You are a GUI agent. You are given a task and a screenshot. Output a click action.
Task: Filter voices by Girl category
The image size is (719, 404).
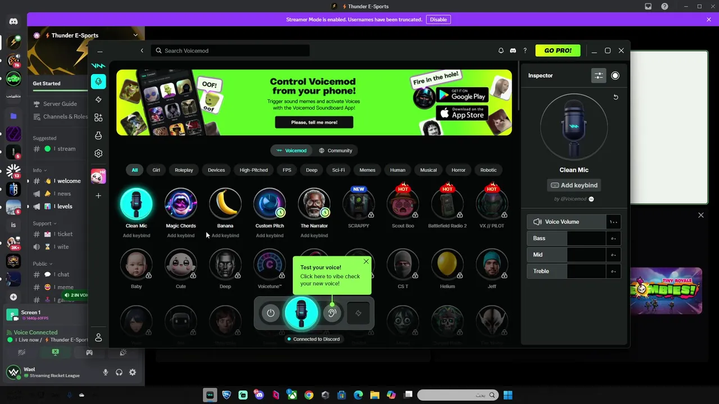click(156, 170)
